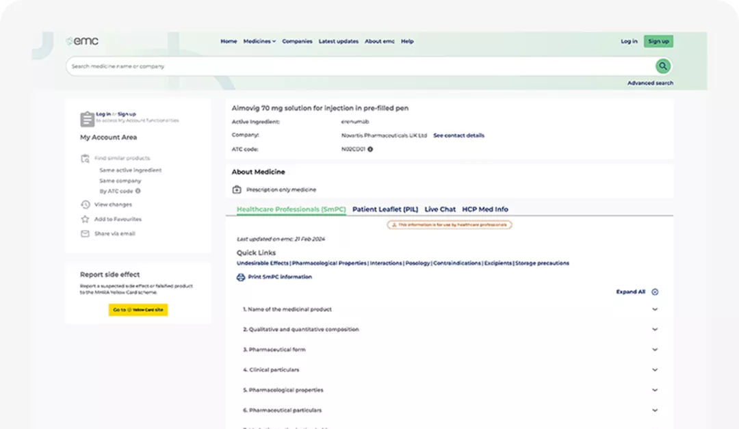The image size is (739, 429).
Task: Click the Expand All toggle icon
Action: [x=654, y=291]
